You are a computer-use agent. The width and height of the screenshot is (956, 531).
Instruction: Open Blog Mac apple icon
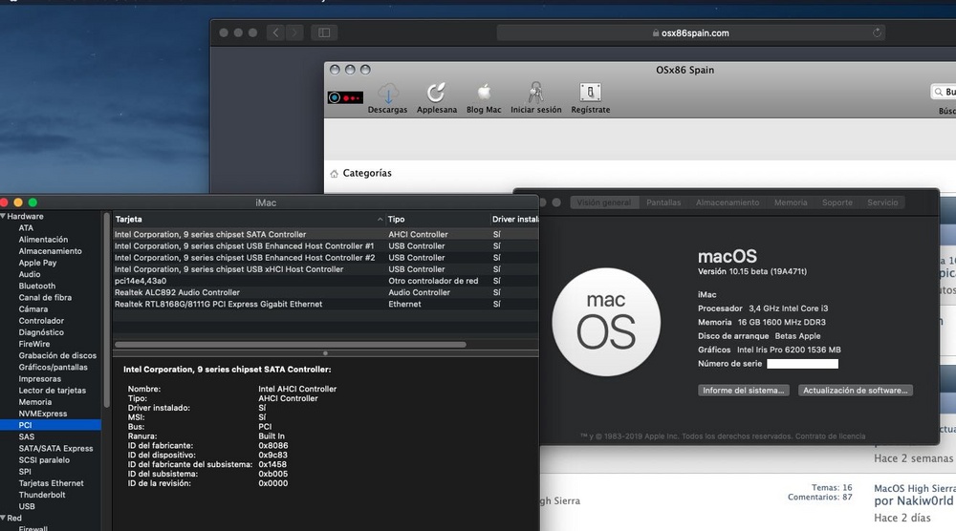(x=484, y=93)
